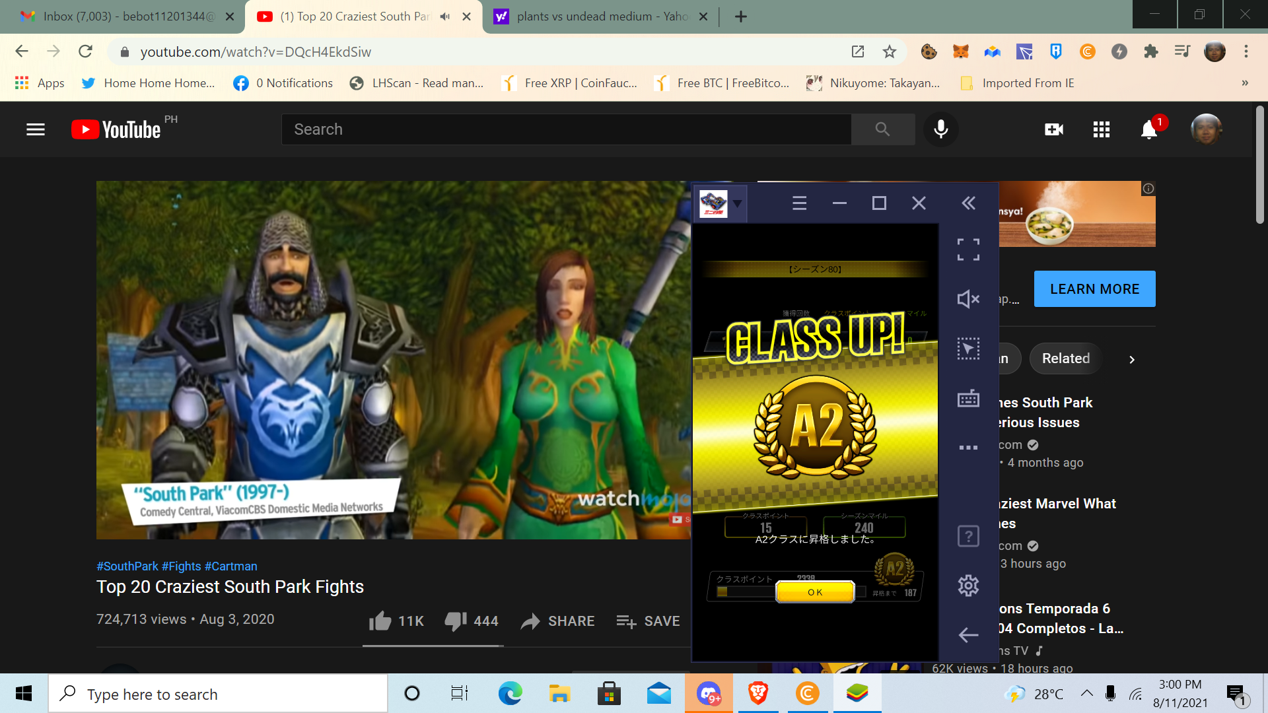
Task: Open the Apps bookmark shortcut
Action: [x=40, y=83]
